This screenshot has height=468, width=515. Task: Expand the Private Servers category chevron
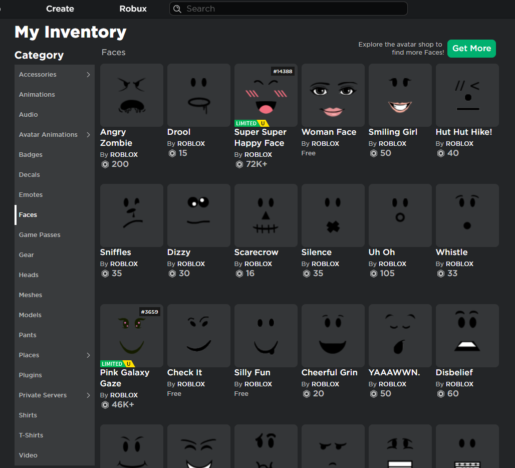(x=88, y=395)
